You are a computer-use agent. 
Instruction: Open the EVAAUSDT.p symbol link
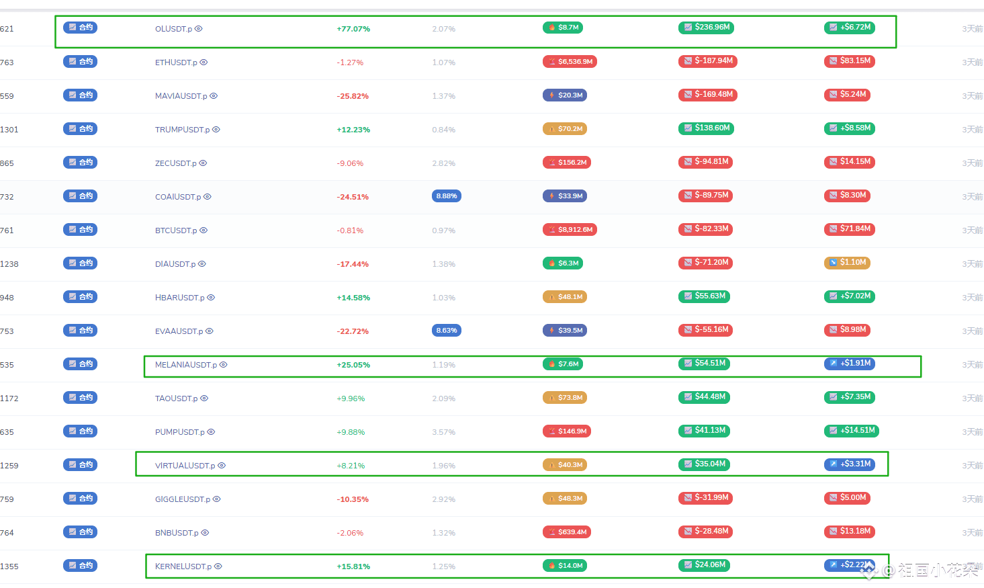click(x=179, y=331)
